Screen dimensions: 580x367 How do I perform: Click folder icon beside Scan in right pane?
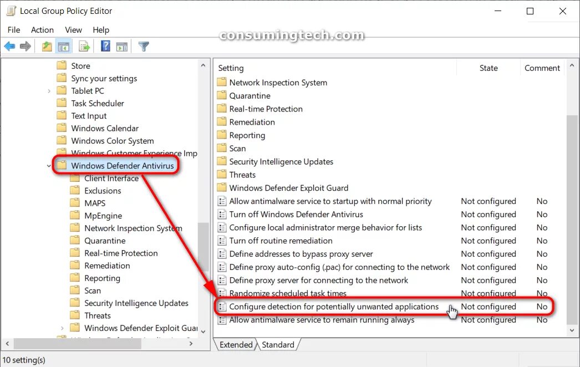point(222,148)
